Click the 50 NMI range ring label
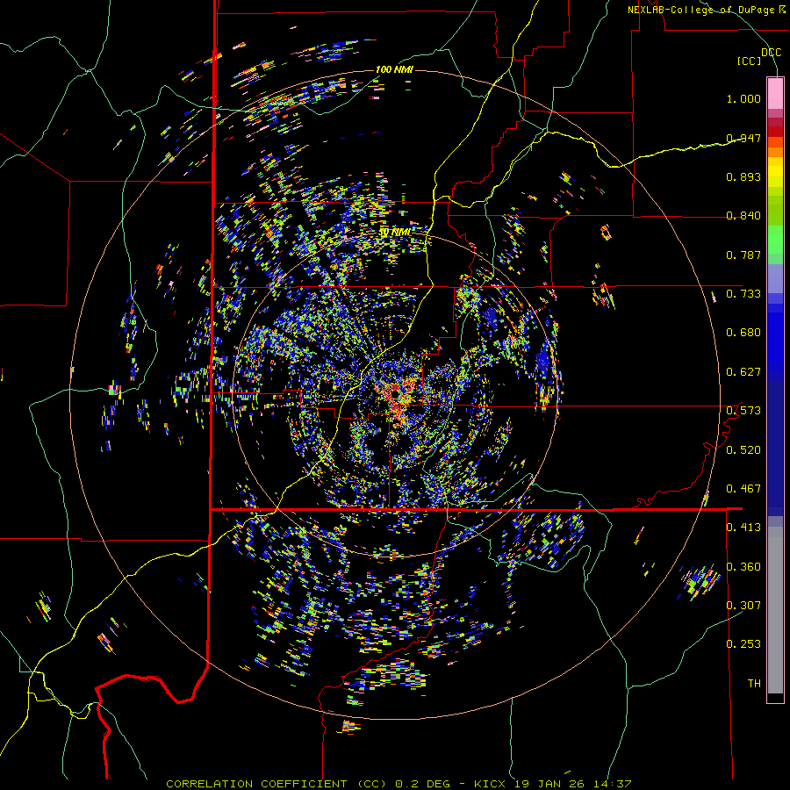790x790 pixels. pyautogui.click(x=395, y=233)
